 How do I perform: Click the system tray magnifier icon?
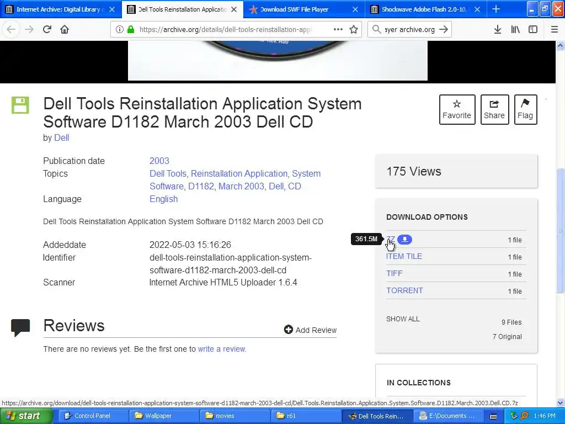[x=524, y=416]
